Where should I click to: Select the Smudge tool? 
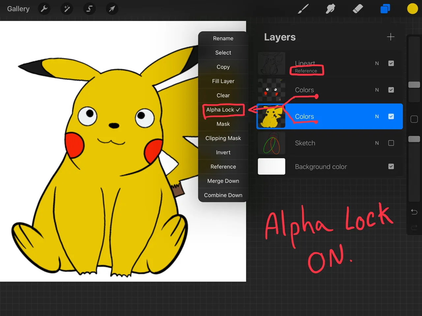(330, 9)
